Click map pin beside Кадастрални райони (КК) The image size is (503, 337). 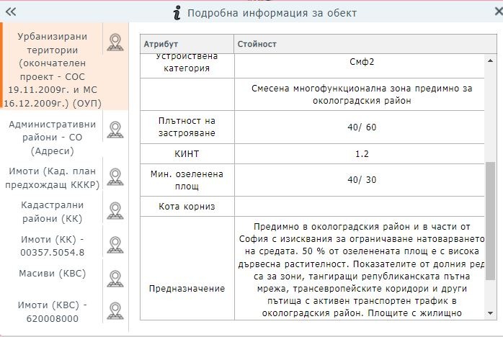(x=115, y=210)
